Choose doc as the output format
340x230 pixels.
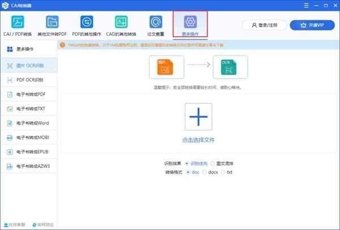click(188, 172)
